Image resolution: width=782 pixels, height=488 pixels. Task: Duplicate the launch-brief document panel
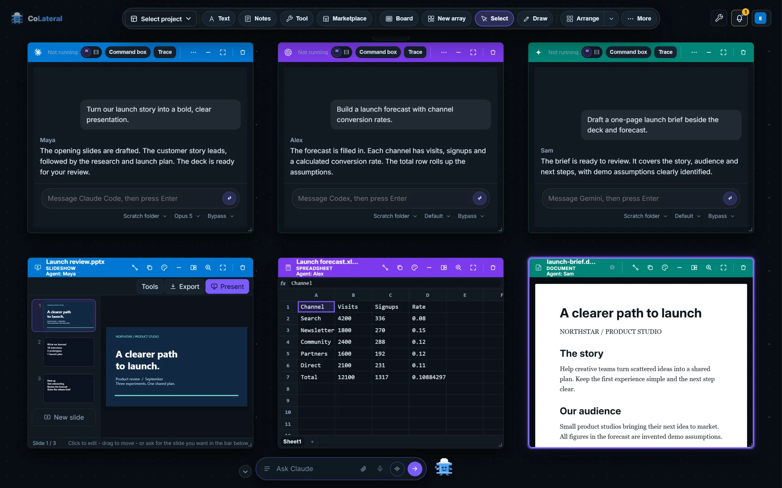click(x=650, y=267)
